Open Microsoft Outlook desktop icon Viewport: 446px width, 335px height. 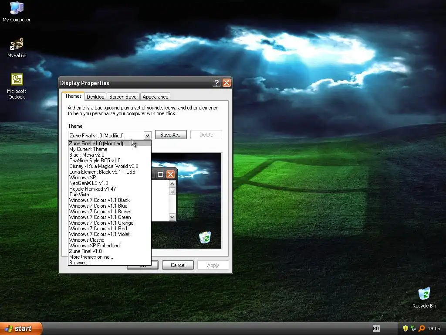(17, 86)
